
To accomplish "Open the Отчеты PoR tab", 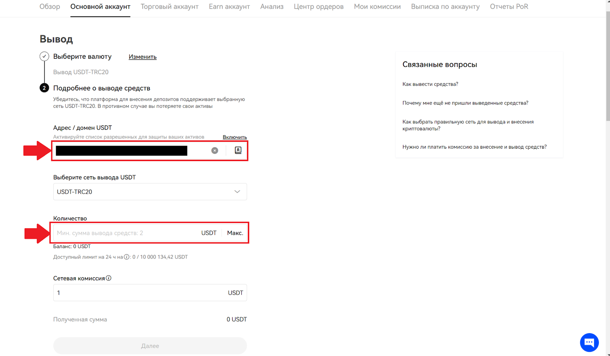I will 509,6.
